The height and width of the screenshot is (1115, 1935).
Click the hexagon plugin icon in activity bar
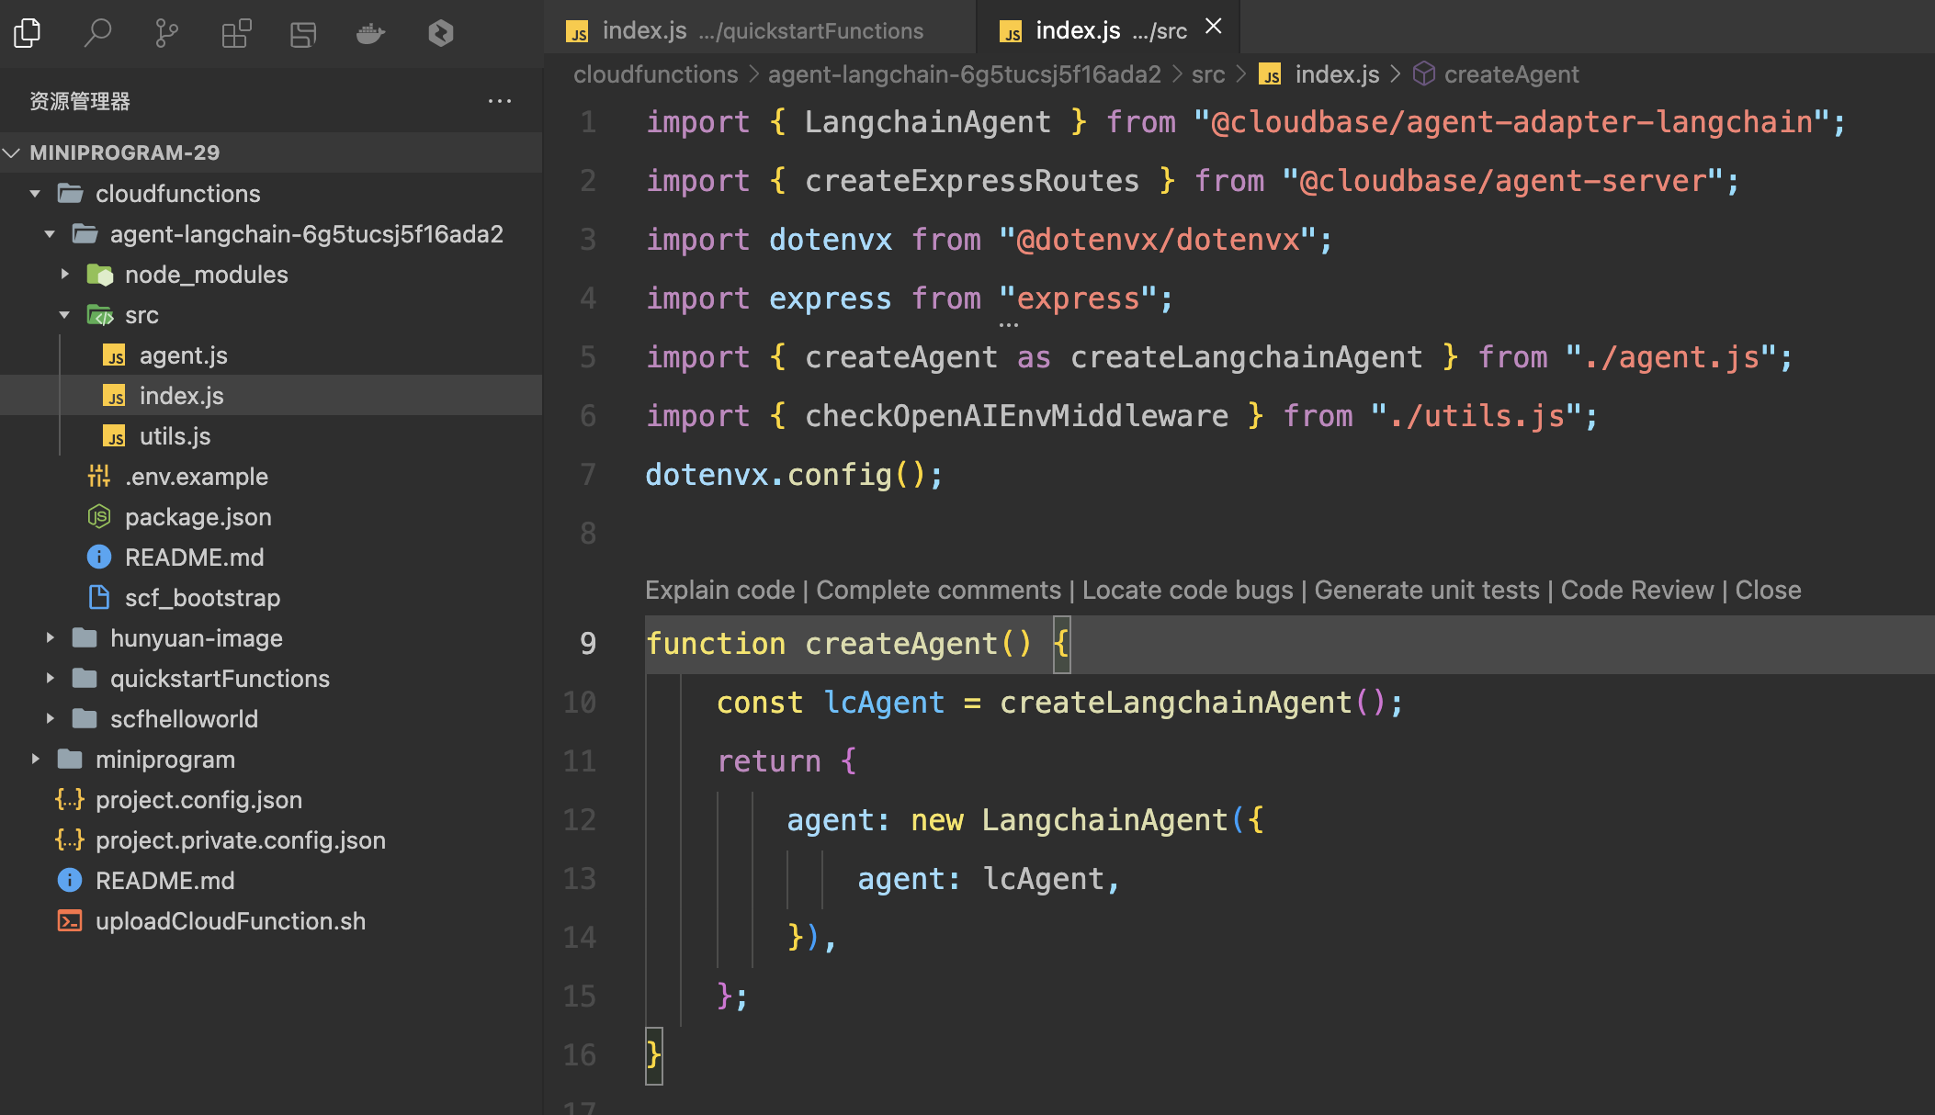point(441,34)
